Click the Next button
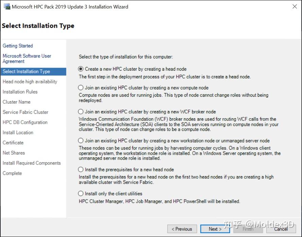The width and height of the screenshot is (302, 237). [x=215, y=229]
